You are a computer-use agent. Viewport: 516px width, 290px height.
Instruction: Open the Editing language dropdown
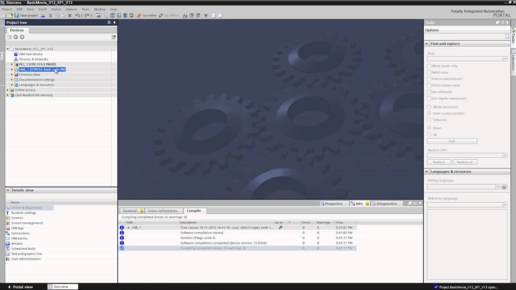click(498, 187)
